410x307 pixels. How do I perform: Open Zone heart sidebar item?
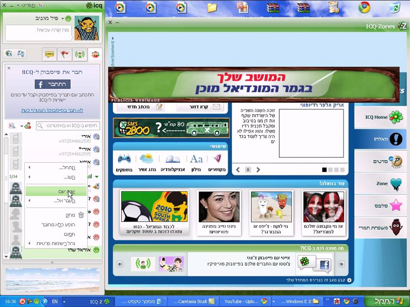(x=381, y=183)
